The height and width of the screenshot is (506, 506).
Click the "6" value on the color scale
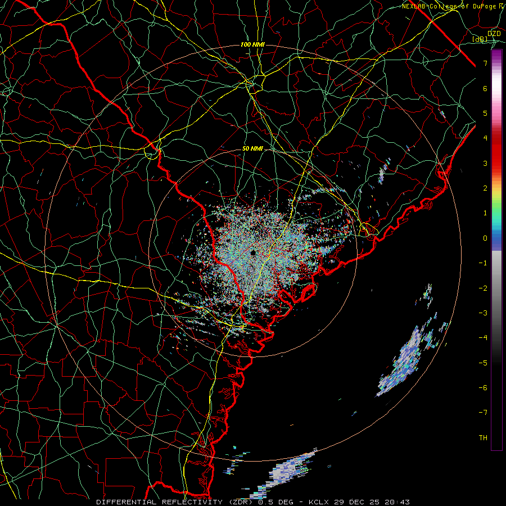point(485,88)
